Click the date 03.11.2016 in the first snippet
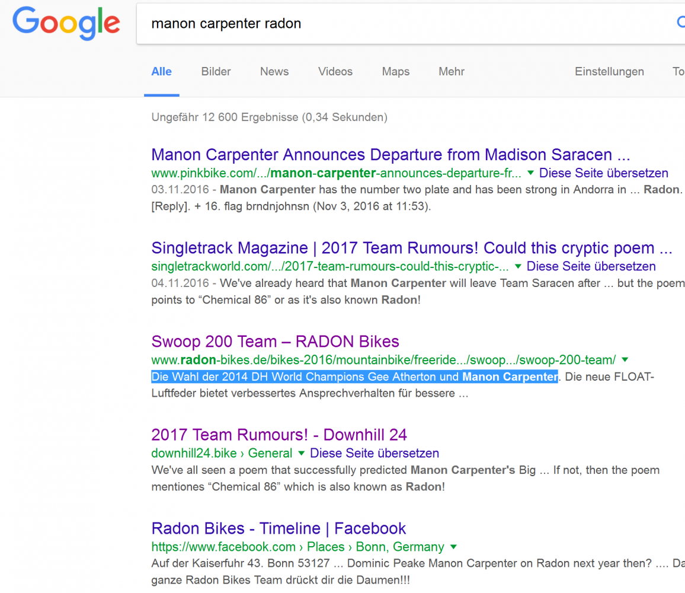This screenshot has width=685, height=593. [x=180, y=190]
